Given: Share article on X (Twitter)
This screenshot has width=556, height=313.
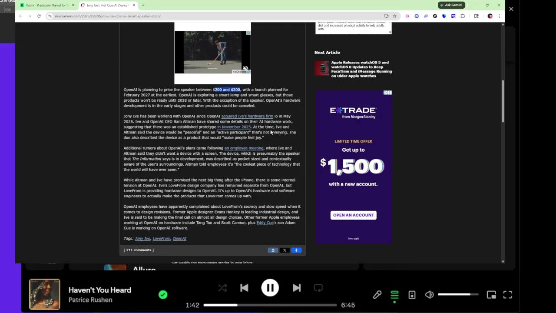Looking at the screenshot, I should tap(285, 250).
